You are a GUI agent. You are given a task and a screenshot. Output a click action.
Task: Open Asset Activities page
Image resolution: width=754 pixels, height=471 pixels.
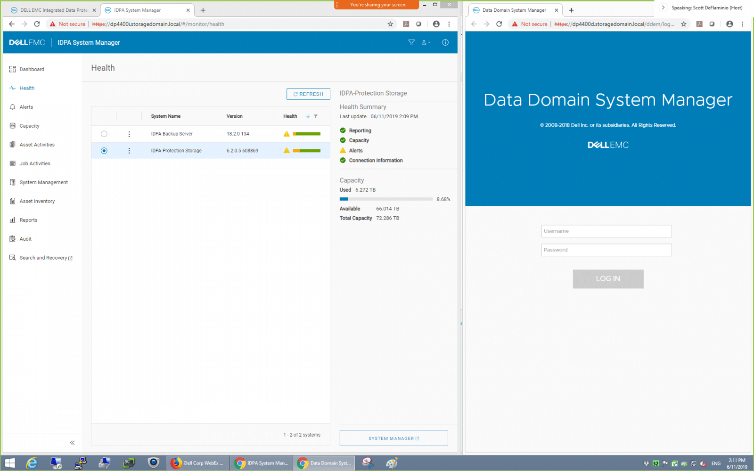tap(32, 145)
